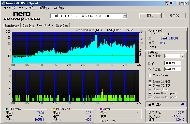This screenshot has height=124, width=190.
Task: Open the ファイル(F) menu
Action: click(9, 8)
